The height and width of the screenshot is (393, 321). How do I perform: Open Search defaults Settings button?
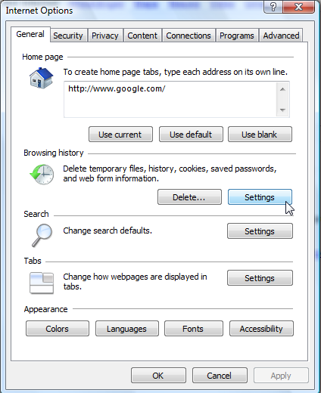(260, 231)
